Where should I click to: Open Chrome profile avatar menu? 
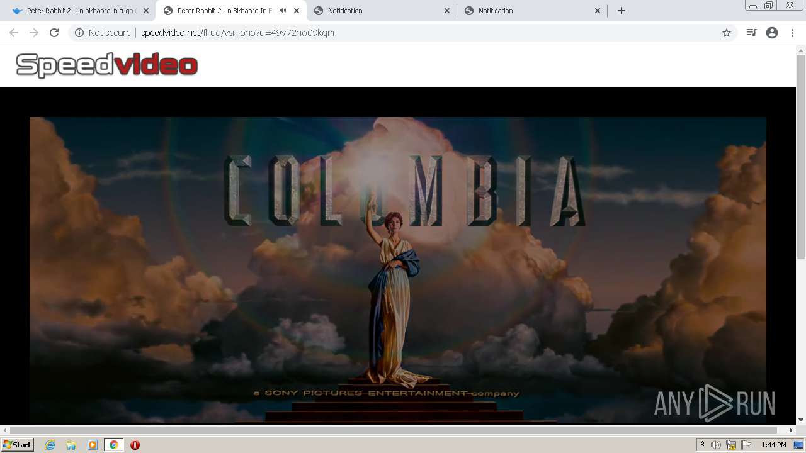772,33
